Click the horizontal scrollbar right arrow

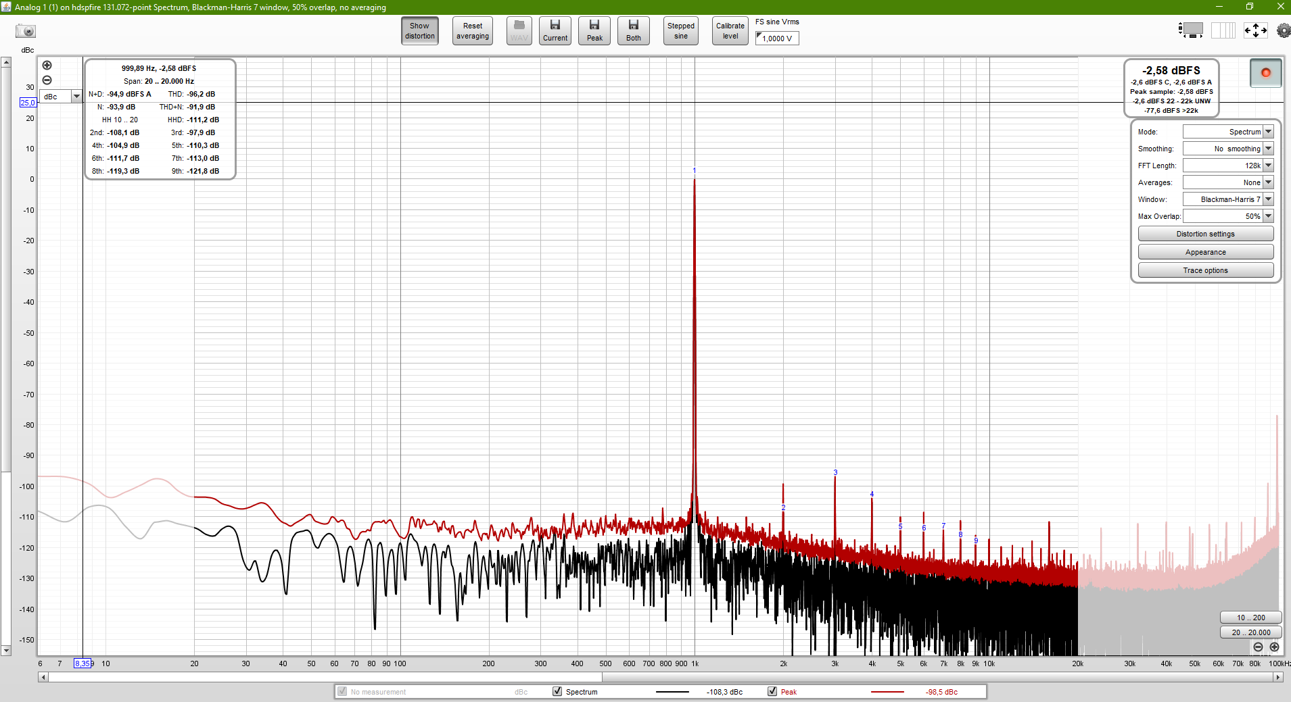[x=1278, y=677]
